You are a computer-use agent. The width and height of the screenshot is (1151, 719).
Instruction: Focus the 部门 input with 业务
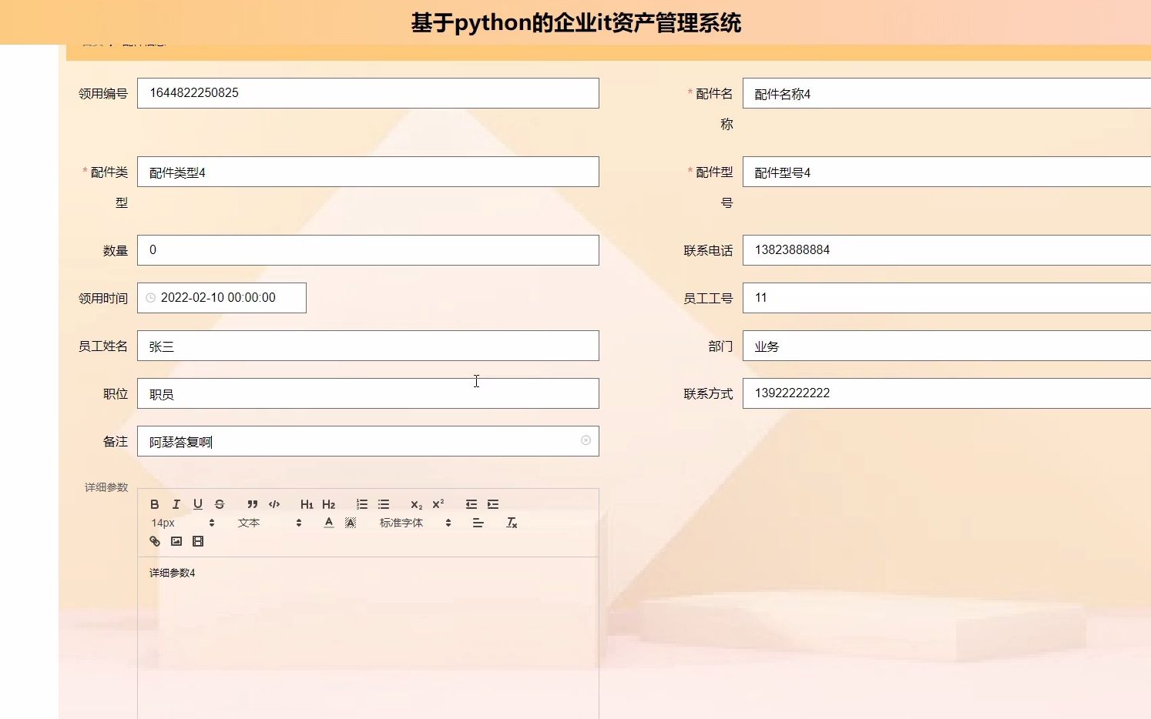[947, 346]
